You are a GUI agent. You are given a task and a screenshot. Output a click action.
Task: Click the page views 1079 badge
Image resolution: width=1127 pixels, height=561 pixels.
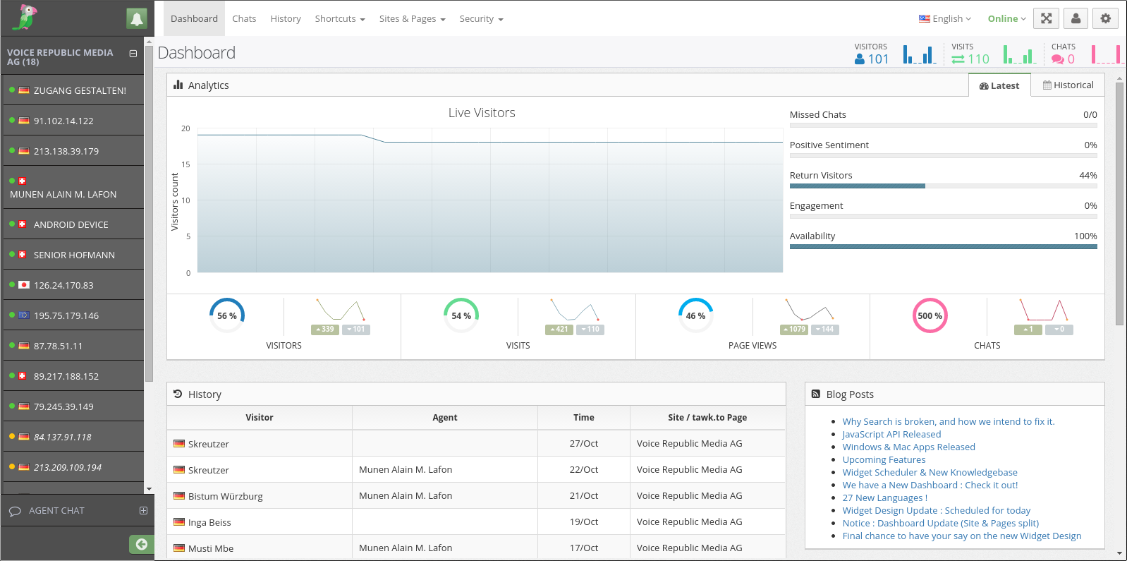(794, 330)
